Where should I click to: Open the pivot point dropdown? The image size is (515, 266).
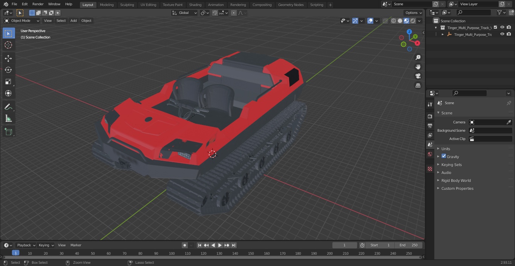pyautogui.click(x=205, y=13)
